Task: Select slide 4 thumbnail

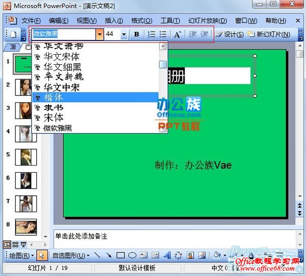Action: [26, 134]
